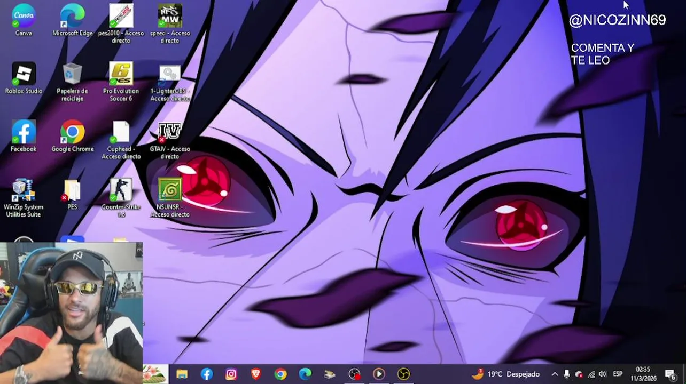This screenshot has width=686, height=384.
Task: Open the notification center with 6 notifications
Action: [671, 374]
